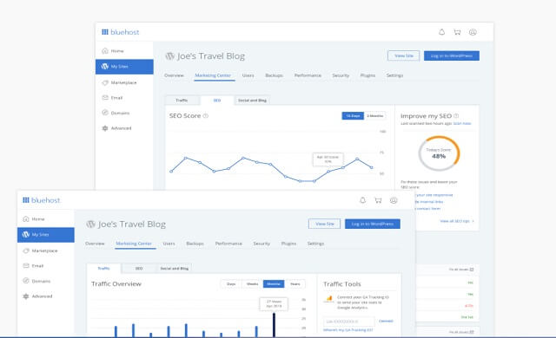Click View Site in the front window
Image resolution: width=556 pixels, height=338 pixels.
point(325,224)
